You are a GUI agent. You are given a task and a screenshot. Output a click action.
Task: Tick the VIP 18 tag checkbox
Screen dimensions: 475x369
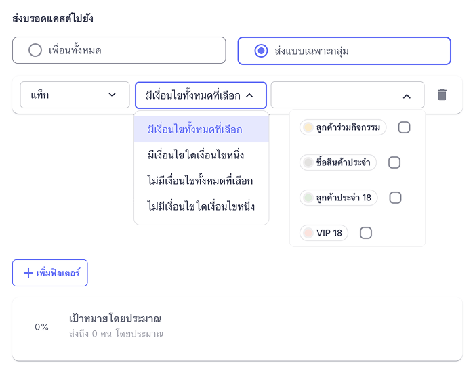366,233
